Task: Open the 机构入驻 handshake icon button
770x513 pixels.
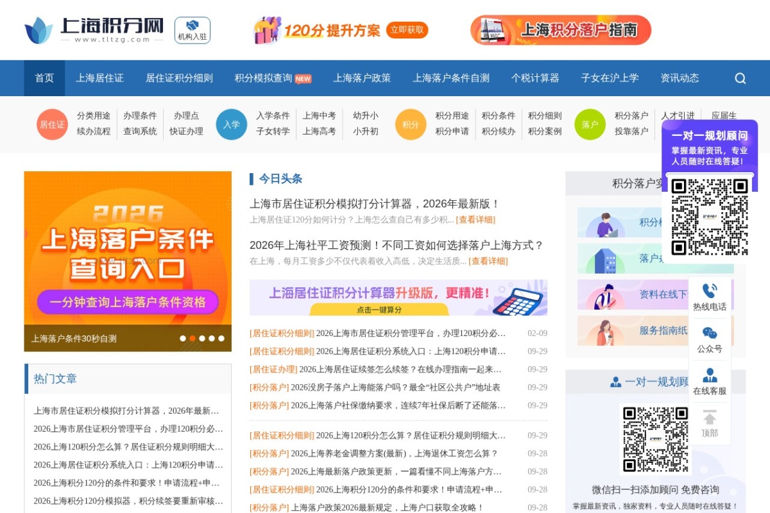Action: tap(193, 30)
